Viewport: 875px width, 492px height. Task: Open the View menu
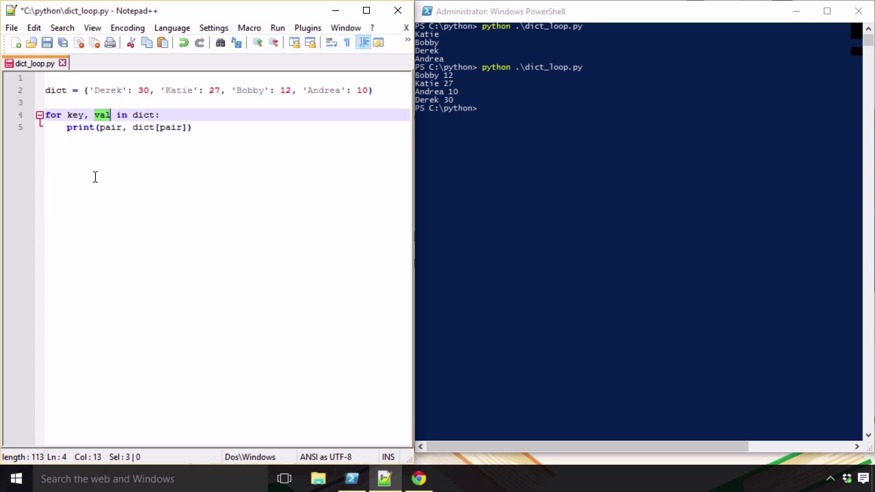(x=92, y=28)
